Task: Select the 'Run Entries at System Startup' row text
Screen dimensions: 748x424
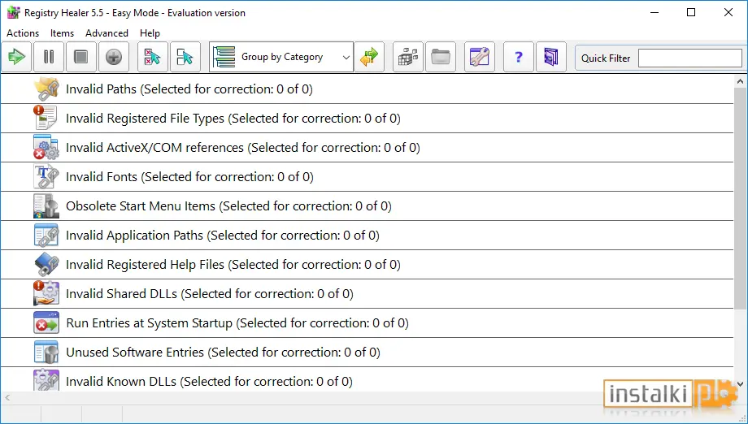Action: click(x=237, y=323)
